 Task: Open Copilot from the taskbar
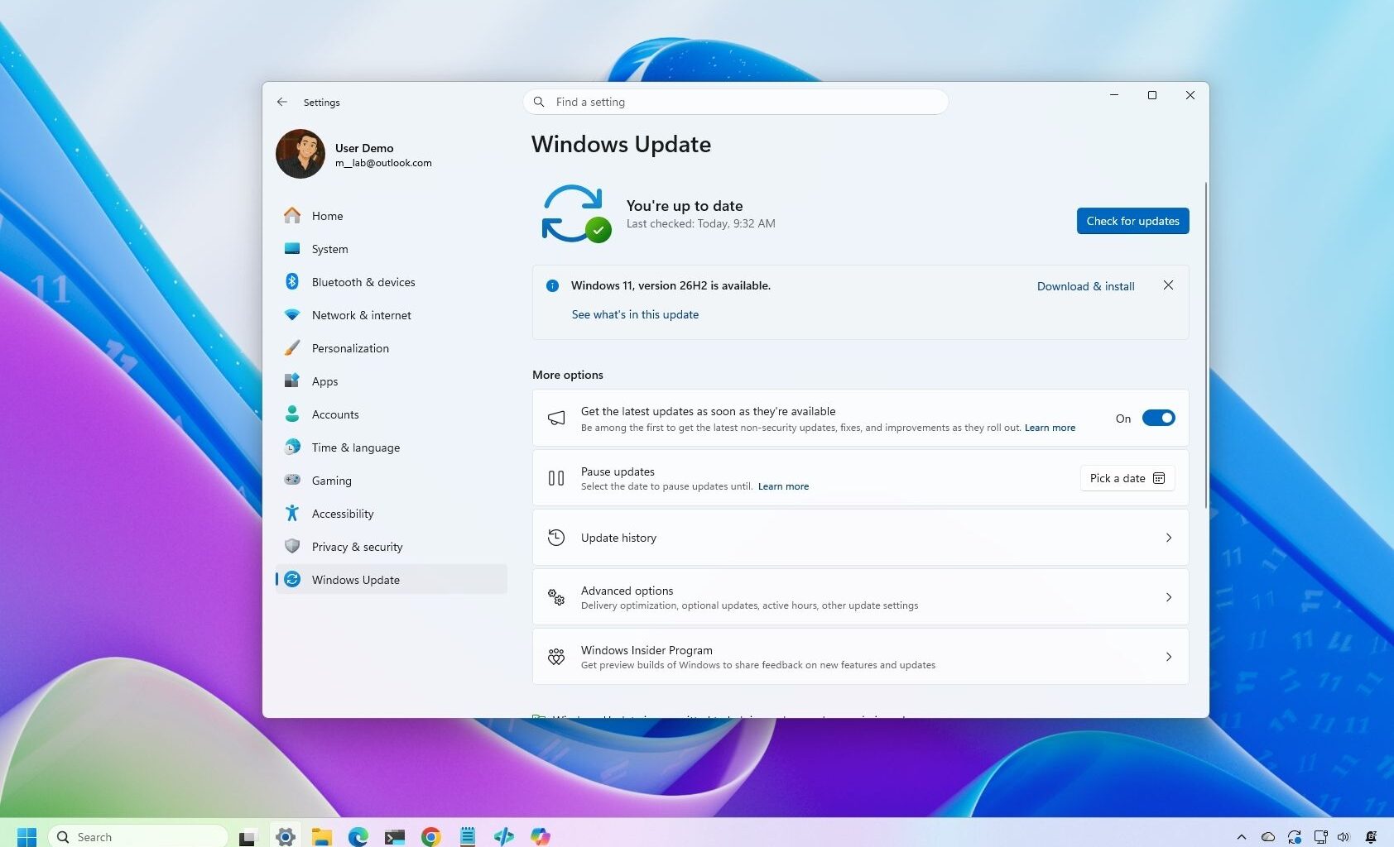point(541,837)
